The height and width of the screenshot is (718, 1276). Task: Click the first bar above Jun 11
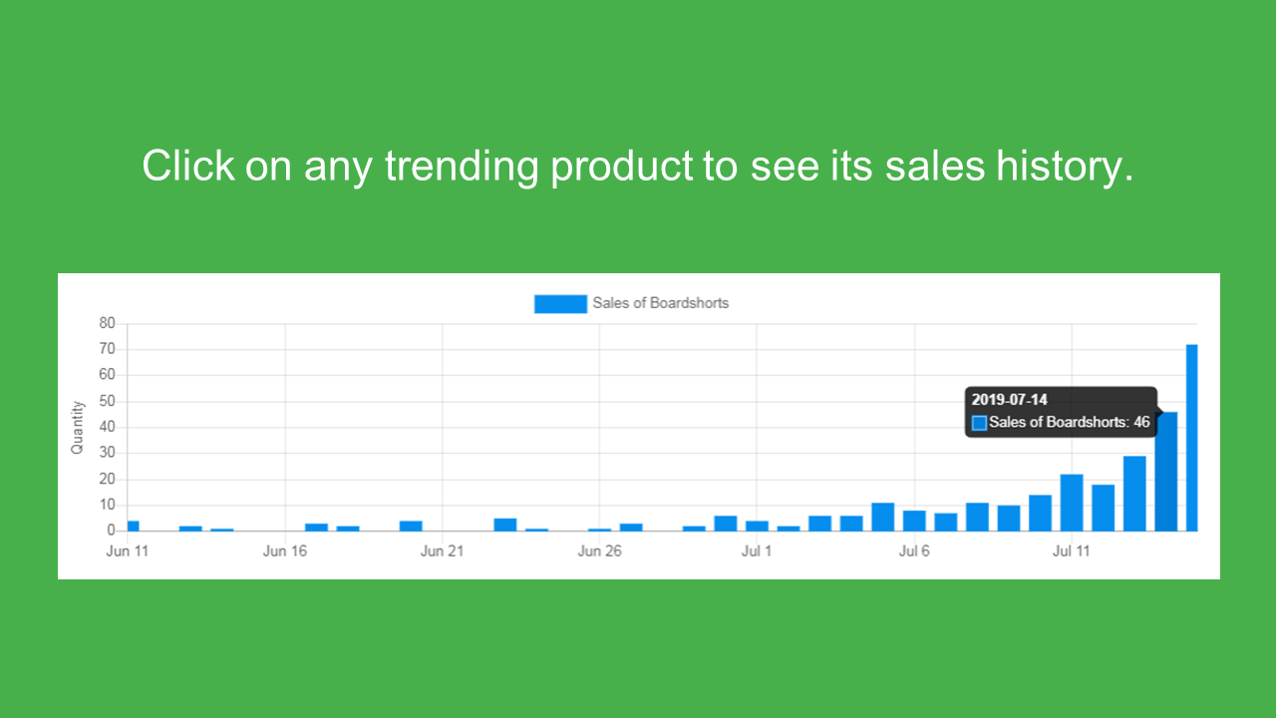pos(133,527)
